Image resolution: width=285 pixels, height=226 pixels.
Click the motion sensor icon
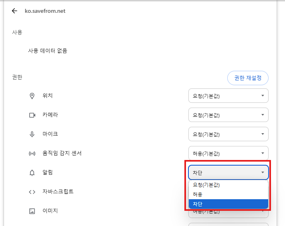point(32,153)
